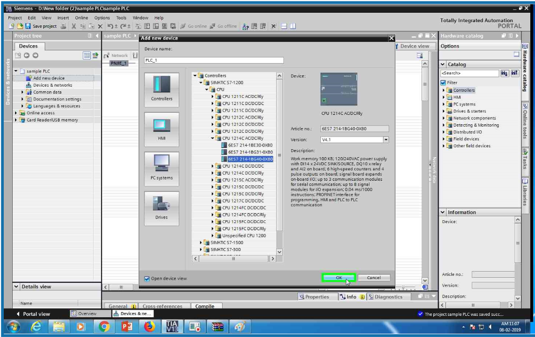The image size is (535, 337).
Task: Click OK to add the device
Action: [339, 278]
